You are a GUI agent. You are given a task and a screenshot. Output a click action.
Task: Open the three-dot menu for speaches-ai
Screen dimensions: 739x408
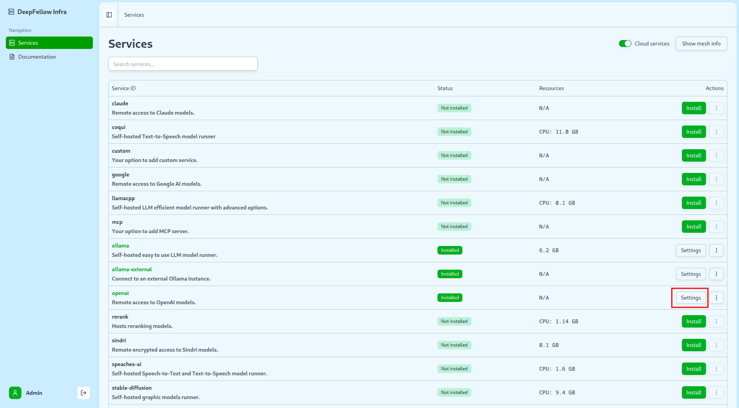(716, 369)
